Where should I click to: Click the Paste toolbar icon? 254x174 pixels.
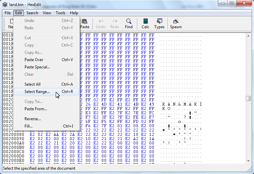85,23
